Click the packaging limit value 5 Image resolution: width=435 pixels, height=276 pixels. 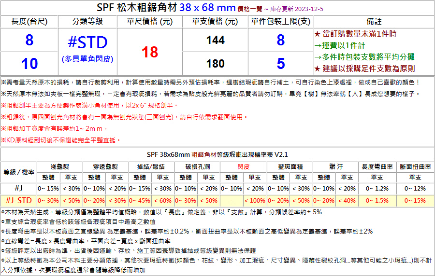pos(281,64)
